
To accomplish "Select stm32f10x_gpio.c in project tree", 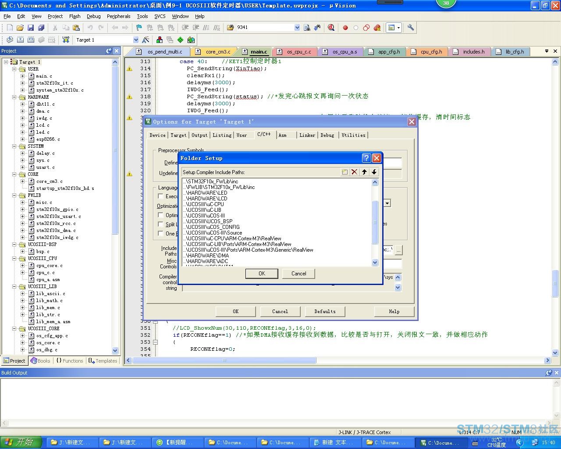I will [x=57, y=210].
